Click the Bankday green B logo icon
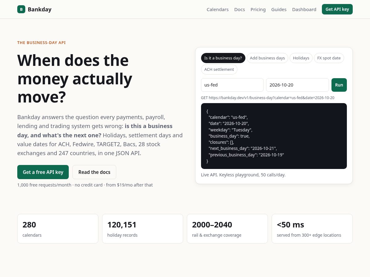Screen dimensions: 370x277 point(21,9)
